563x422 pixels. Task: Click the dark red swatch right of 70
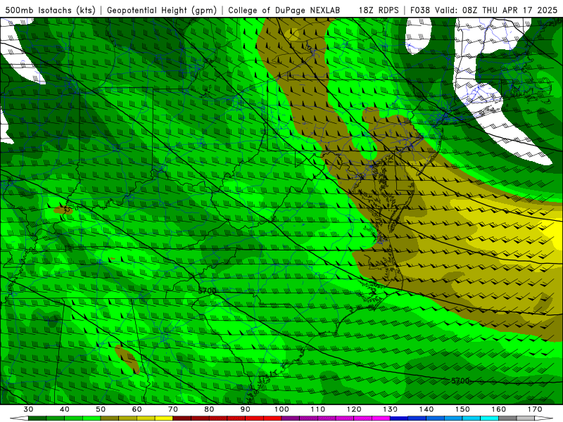point(182,418)
